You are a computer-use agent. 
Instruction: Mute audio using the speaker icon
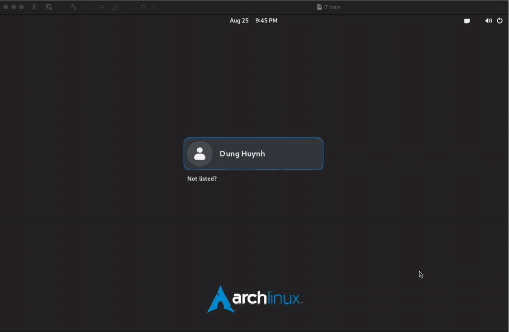[x=488, y=21]
